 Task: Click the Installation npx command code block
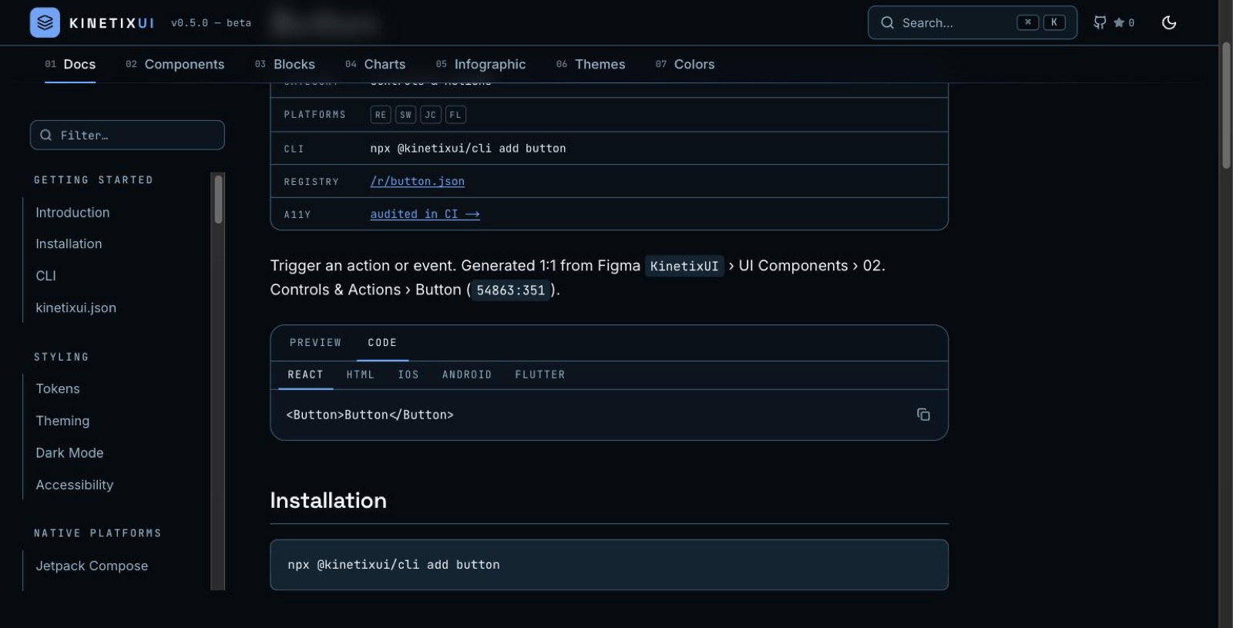609,565
